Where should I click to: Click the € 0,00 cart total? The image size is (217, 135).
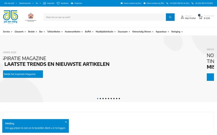(x=207, y=18)
